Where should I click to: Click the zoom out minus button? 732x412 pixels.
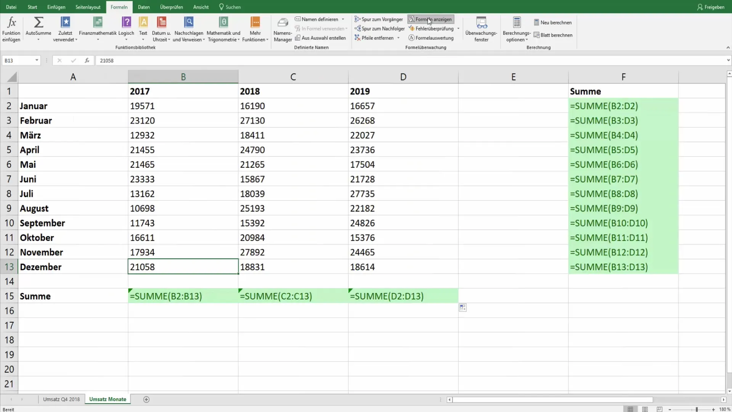(x=670, y=409)
